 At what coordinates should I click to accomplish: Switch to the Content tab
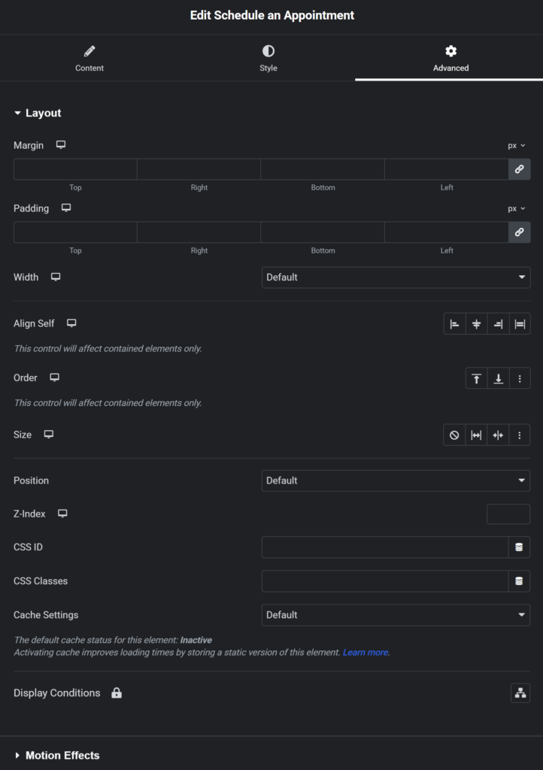coord(89,59)
